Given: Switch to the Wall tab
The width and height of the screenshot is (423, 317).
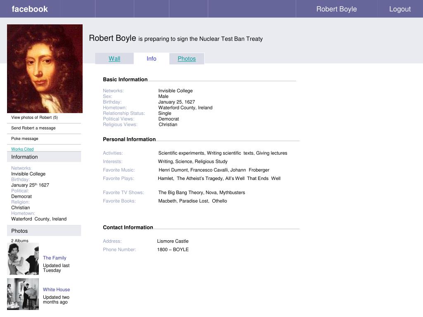Looking at the screenshot, I should pyautogui.click(x=114, y=59).
